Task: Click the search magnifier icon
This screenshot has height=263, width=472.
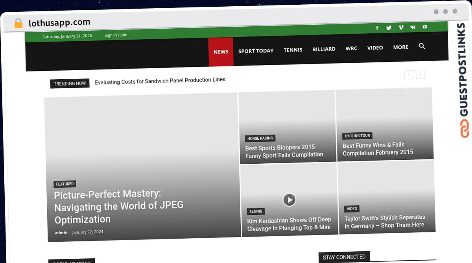Action: 422,46
